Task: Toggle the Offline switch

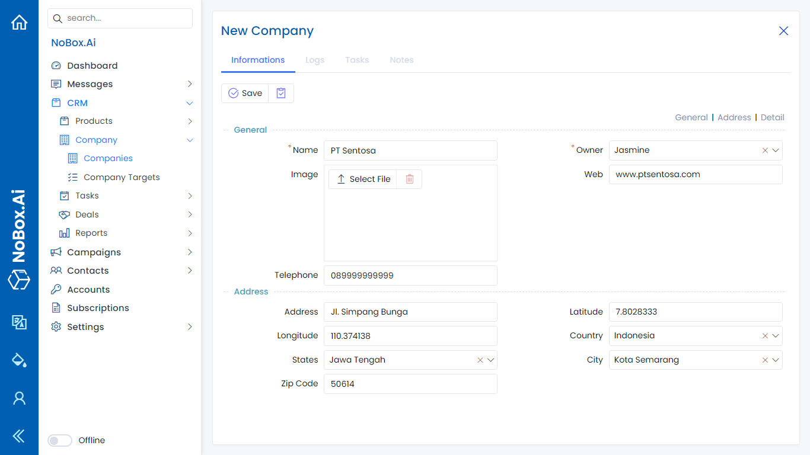Action: 59,440
